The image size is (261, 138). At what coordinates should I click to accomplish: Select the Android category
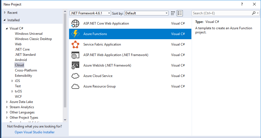[21, 60]
